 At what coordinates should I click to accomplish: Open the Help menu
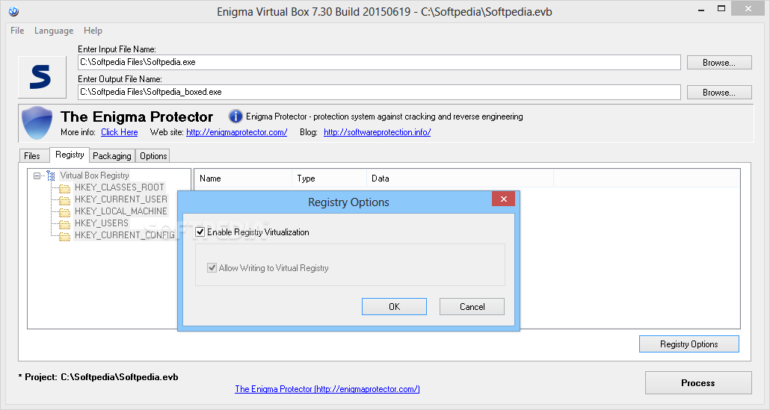(93, 31)
